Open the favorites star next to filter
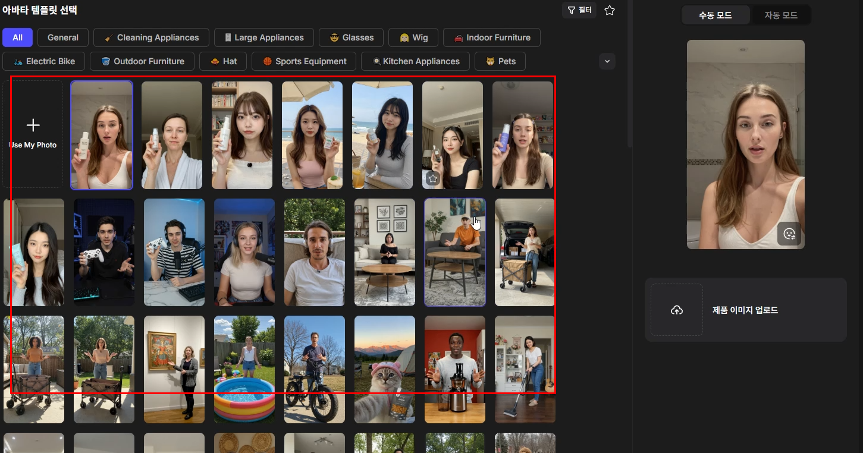 pos(610,10)
